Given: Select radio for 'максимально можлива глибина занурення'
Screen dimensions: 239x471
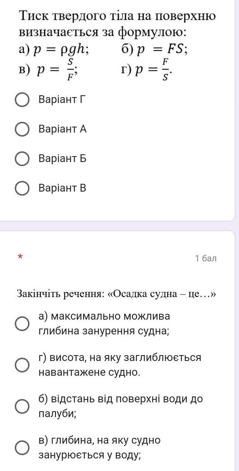Looking at the screenshot, I should pyautogui.click(x=22, y=324).
